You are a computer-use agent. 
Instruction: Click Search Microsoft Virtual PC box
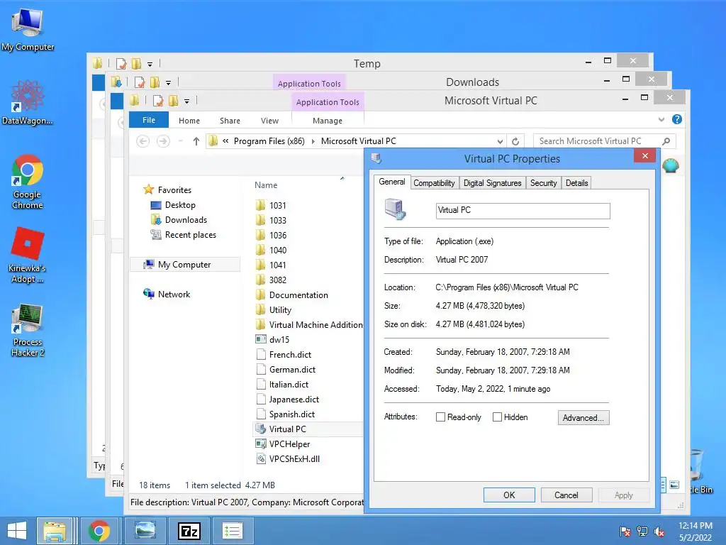(x=597, y=141)
